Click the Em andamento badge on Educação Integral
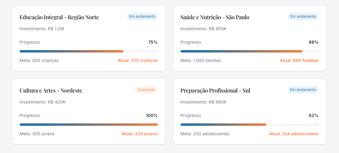Screen dimensions: 339x153 click(142, 16)
